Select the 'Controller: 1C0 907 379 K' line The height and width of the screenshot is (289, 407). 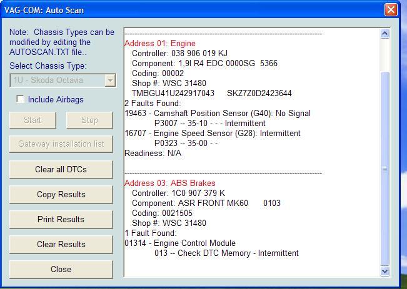[x=178, y=193]
